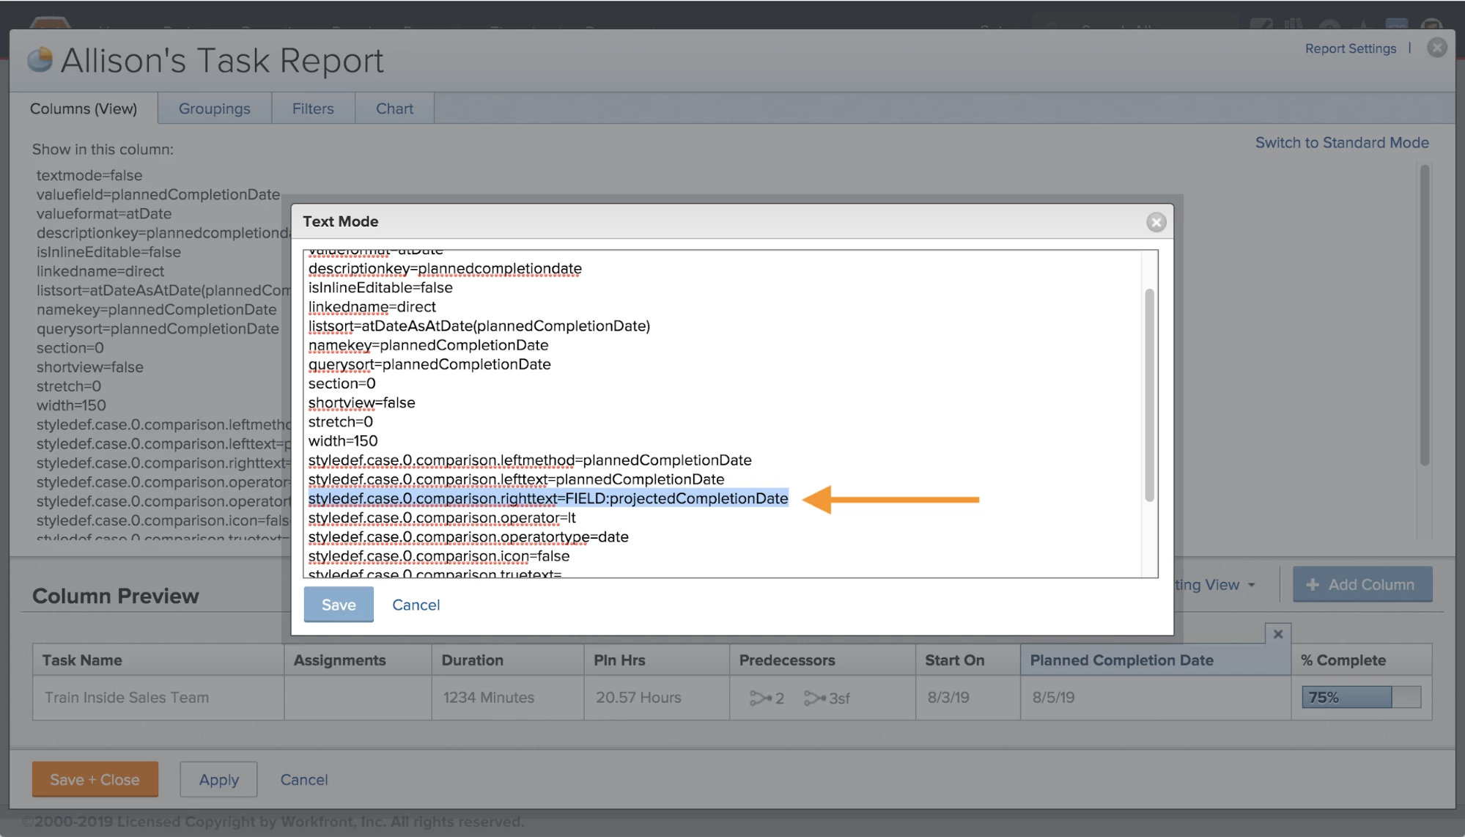The width and height of the screenshot is (1465, 837).
Task: Click the 75% complete progress bar
Action: point(1360,697)
